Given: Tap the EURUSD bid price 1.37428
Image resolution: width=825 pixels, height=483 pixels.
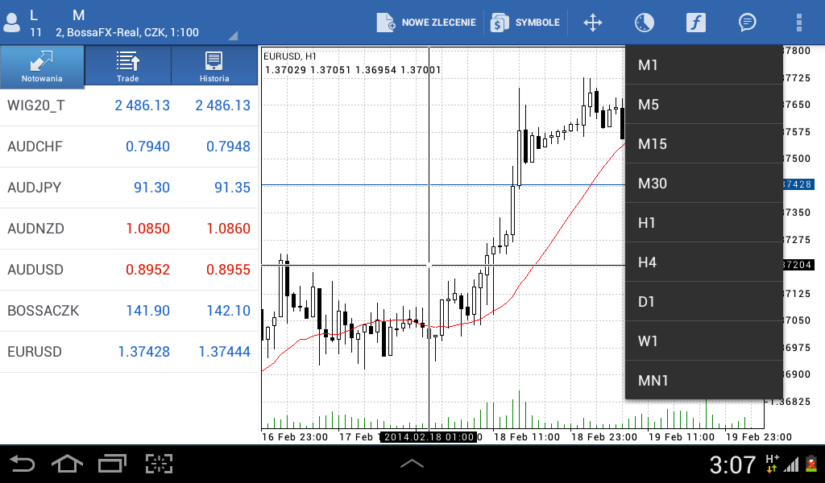Looking at the screenshot, I should (x=143, y=352).
